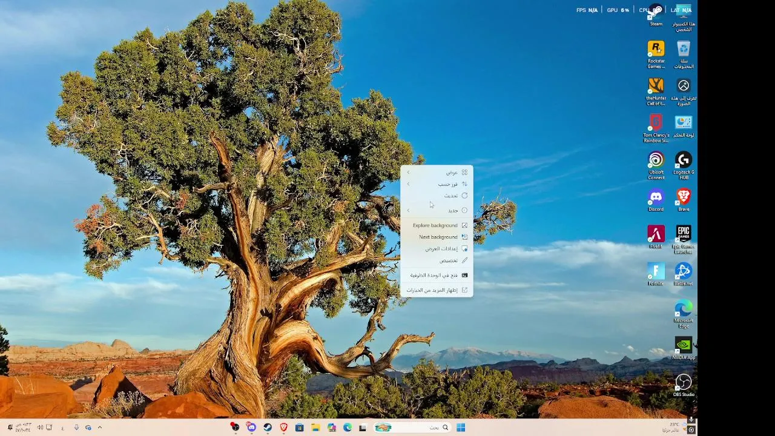Select the Recycle Bin desktop icon
Screen dimensions: 775x436
684,54
